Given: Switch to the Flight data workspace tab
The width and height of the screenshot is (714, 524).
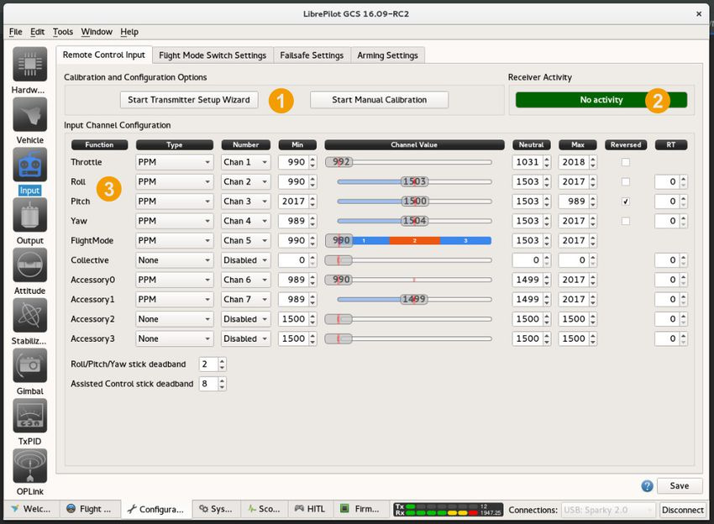Looking at the screenshot, I should [x=89, y=509].
